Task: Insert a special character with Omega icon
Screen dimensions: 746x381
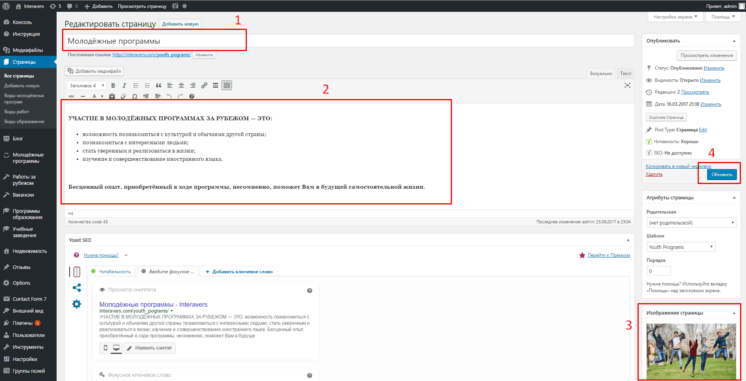Action: tap(134, 96)
